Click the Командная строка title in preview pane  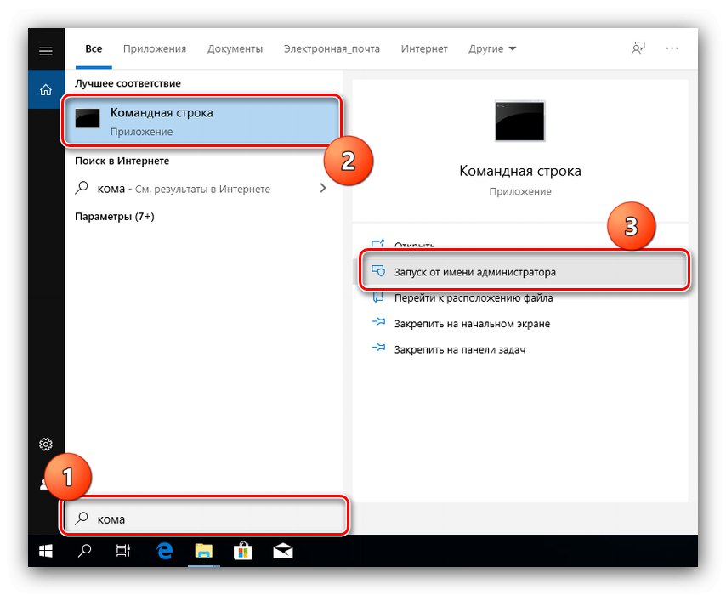tap(520, 171)
